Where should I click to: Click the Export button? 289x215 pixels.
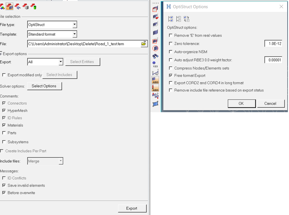click(132, 208)
